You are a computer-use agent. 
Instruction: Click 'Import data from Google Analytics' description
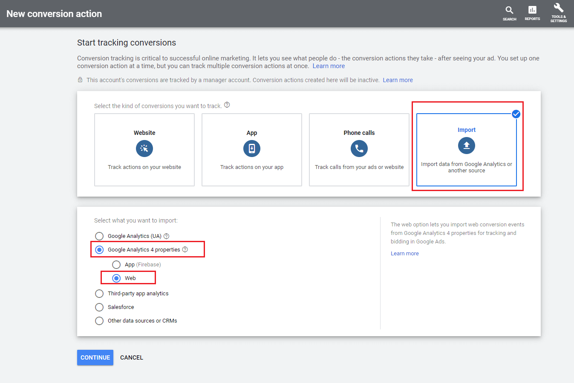(467, 167)
